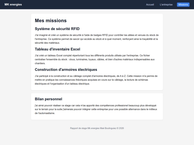Click the Bilan personnel white card
The height and width of the screenshot is (145, 194).
point(97,107)
